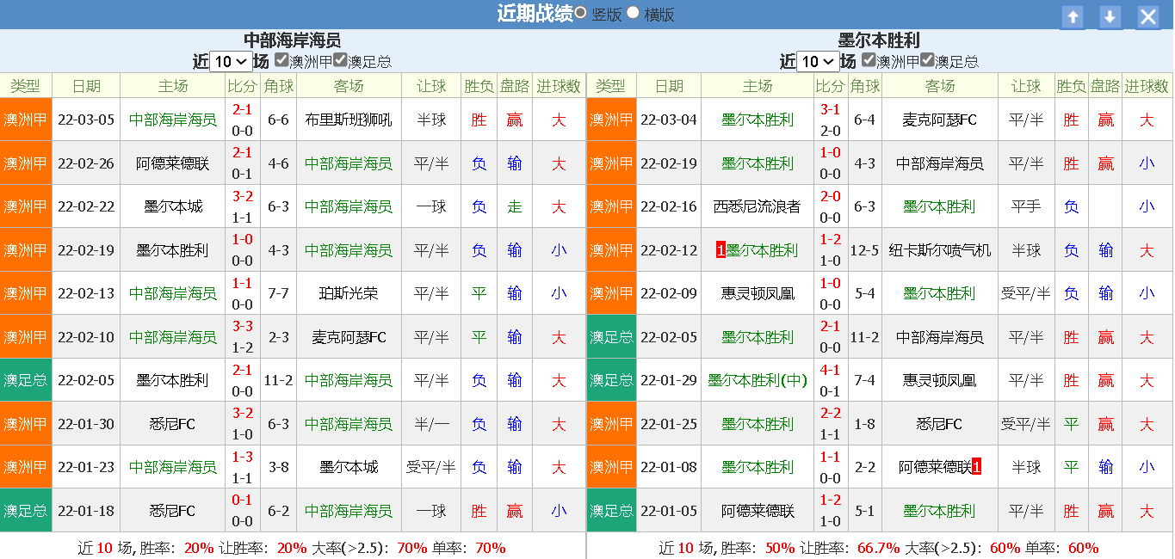The height and width of the screenshot is (559, 1175).
Task: Open 布里斯班狮吼 team link
Action: tap(349, 120)
